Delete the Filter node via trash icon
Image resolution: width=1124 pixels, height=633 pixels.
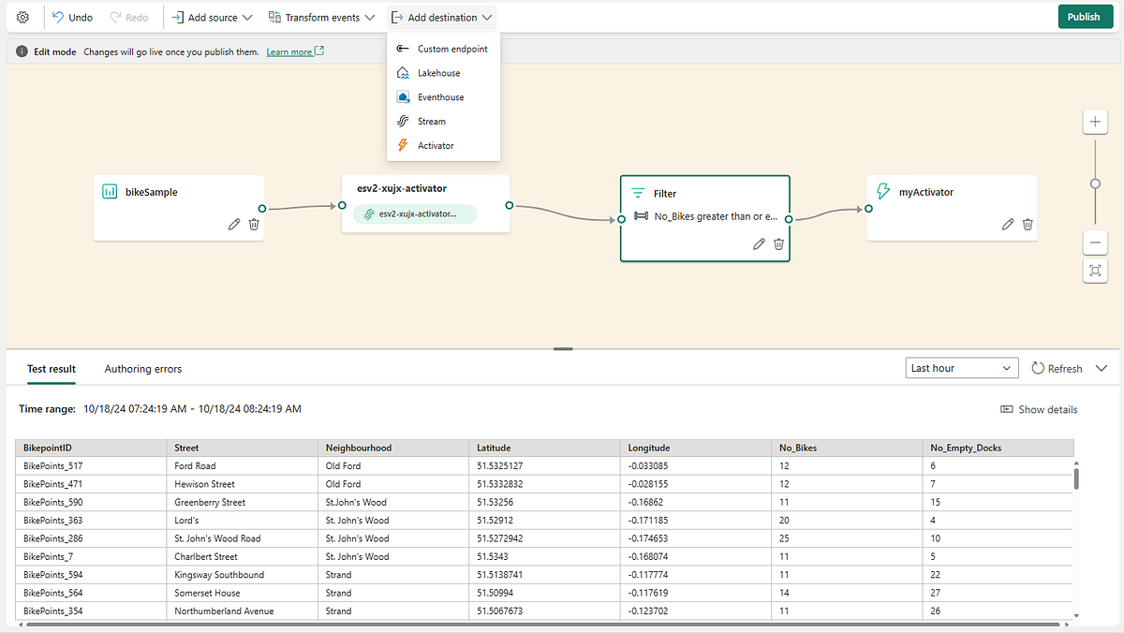(x=779, y=244)
